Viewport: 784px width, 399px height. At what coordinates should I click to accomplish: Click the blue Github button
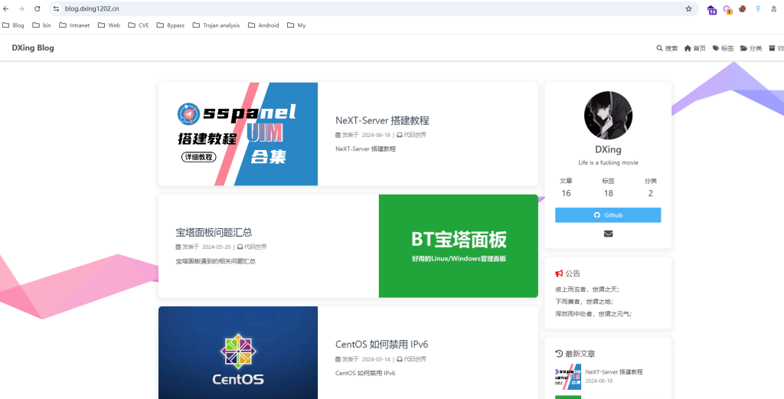(608, 215)
